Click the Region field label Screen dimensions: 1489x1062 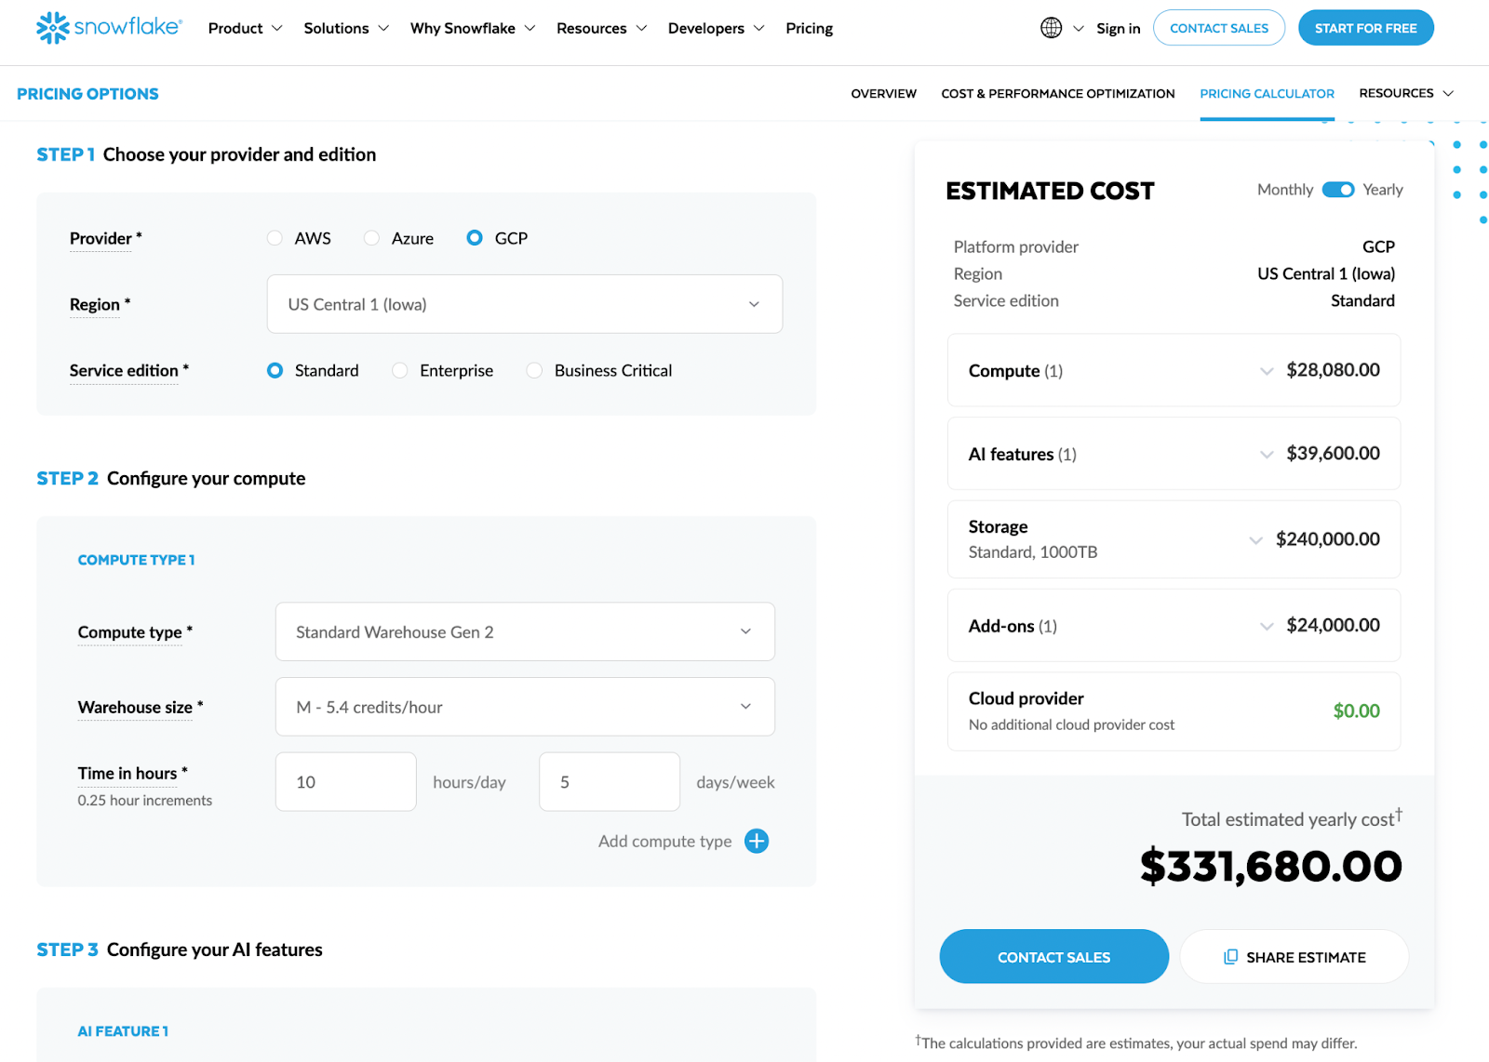(100, 304)
